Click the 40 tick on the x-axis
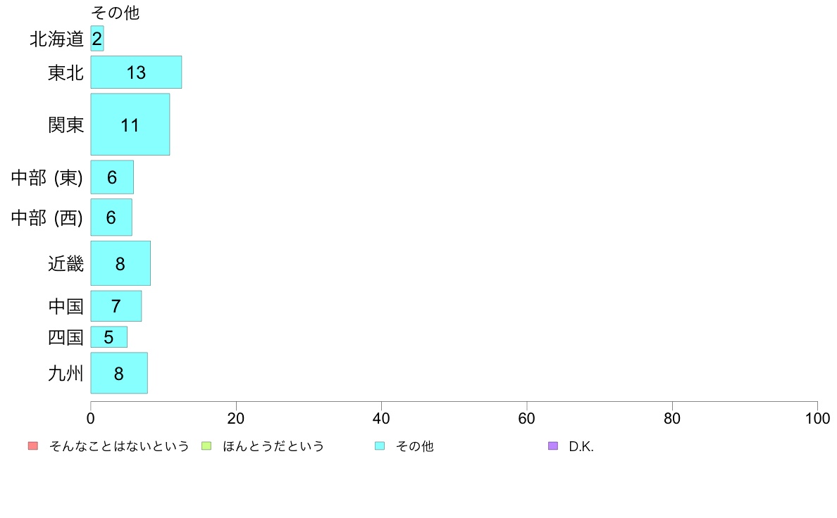Viewport: 837px width, 518px height. tap(381, 418)
